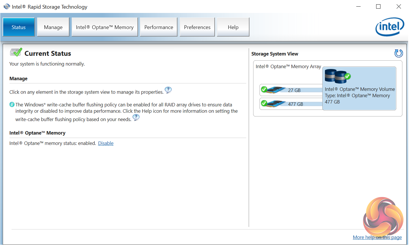This screenshot has height=245, width=409.
Task: Open the More help on this page link
Action: (x=377, y=237)
